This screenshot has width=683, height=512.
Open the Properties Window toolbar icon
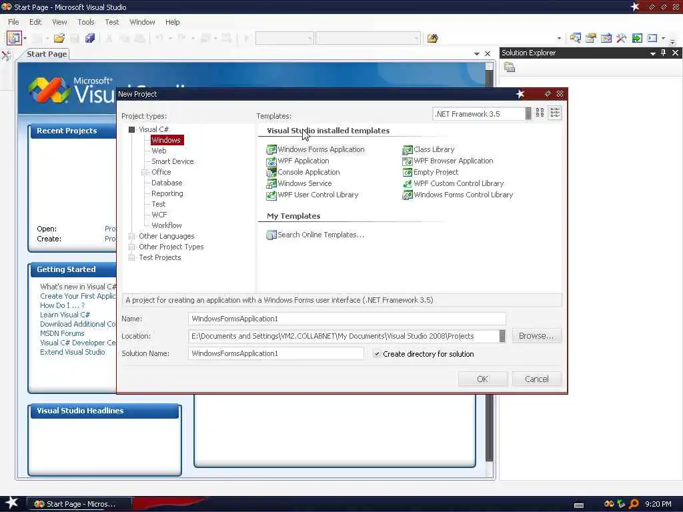tap(591, 38)
